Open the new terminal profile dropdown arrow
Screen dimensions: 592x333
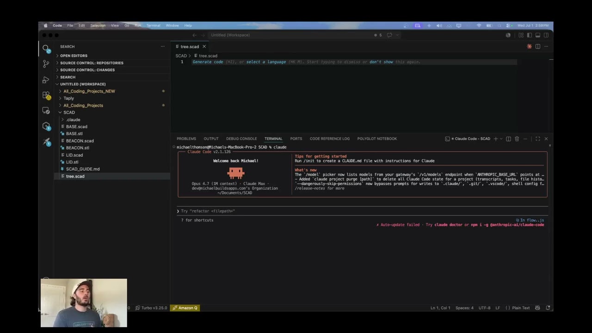(501, 139)
